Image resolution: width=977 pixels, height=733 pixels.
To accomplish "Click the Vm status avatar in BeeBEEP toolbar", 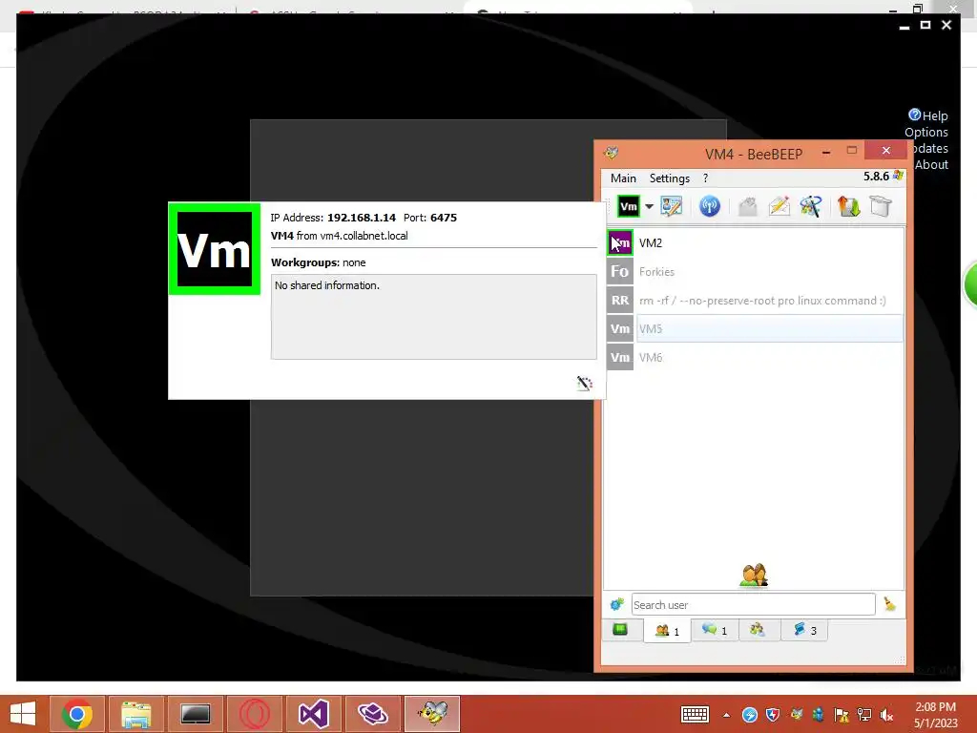I will coord(628,206).
